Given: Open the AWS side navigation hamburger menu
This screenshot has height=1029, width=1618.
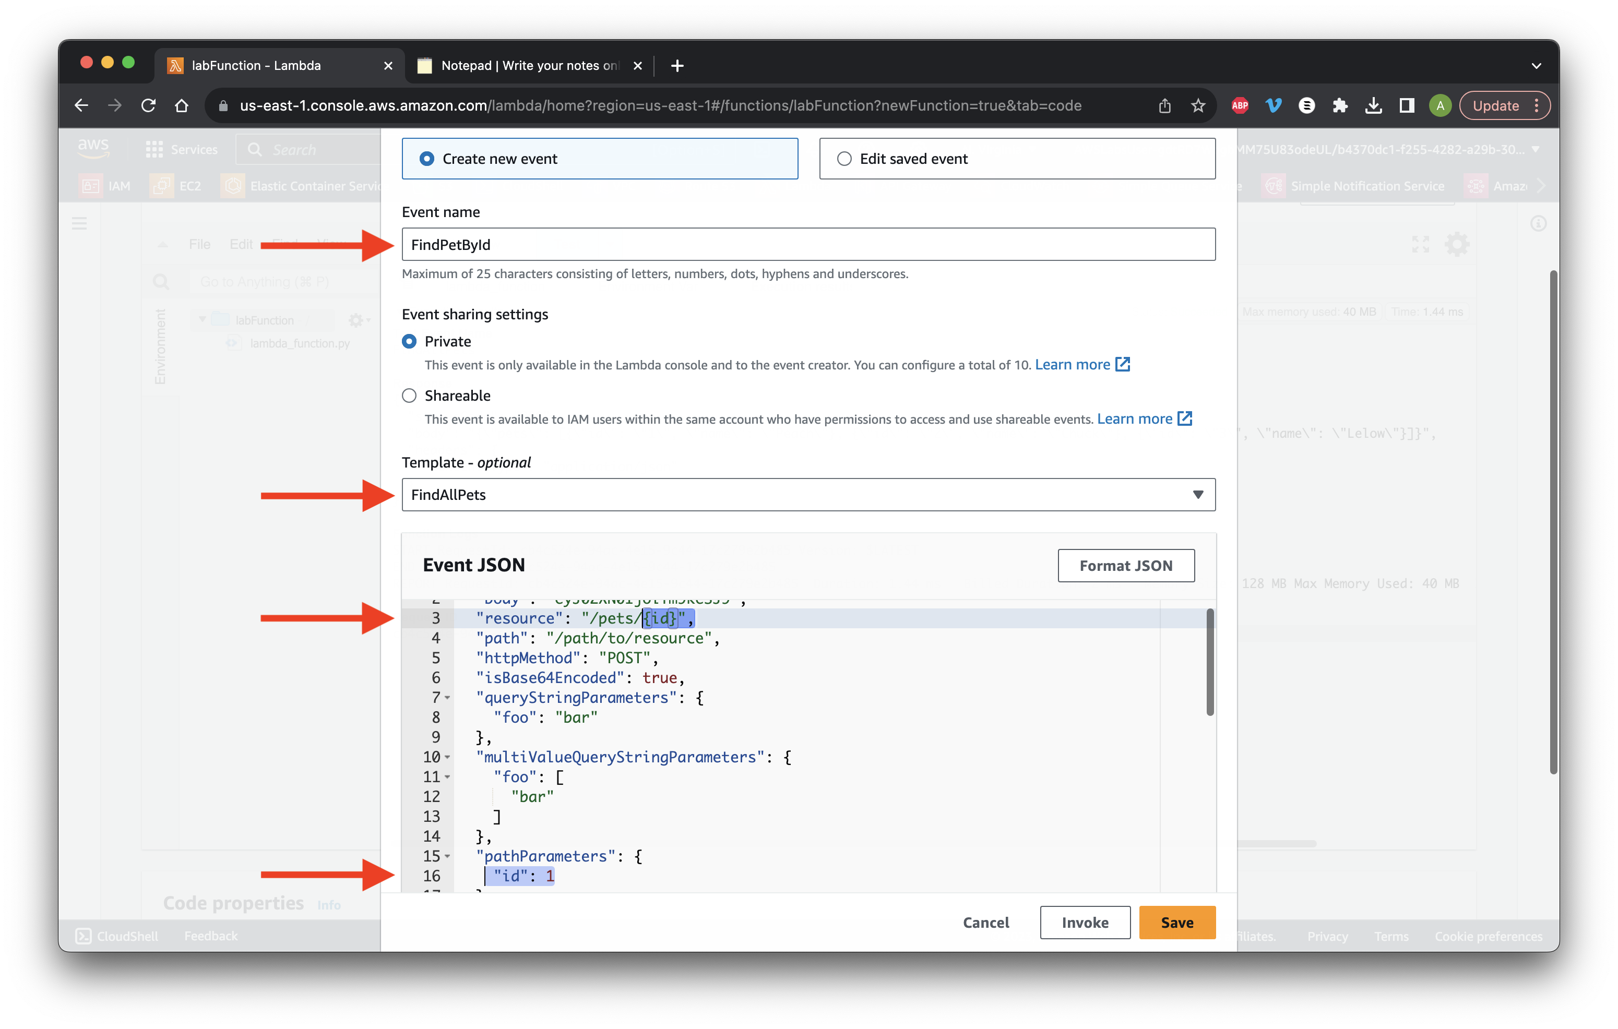Looking at the screenshot, I should [79, 223].
